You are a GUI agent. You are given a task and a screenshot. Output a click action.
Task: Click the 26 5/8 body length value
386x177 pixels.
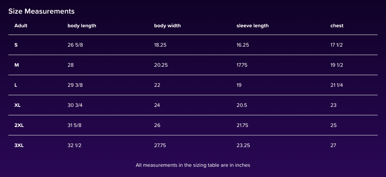tap(75, 45)
